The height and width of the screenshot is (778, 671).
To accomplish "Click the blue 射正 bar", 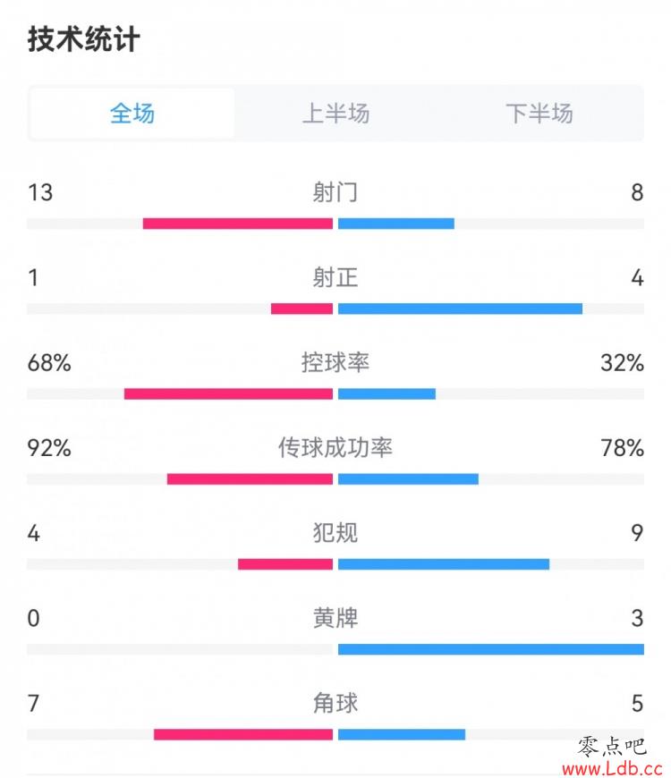I will click(460, 309).
